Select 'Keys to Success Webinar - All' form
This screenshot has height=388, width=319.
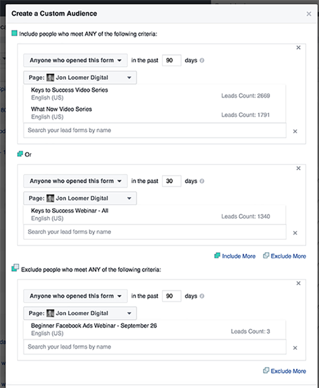pyautogui.click(x=154, y=214)
